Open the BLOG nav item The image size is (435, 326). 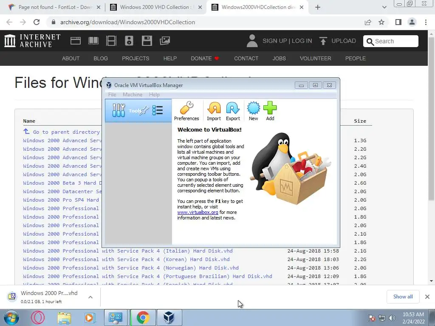pyautogui.click(x=101, y=59)
